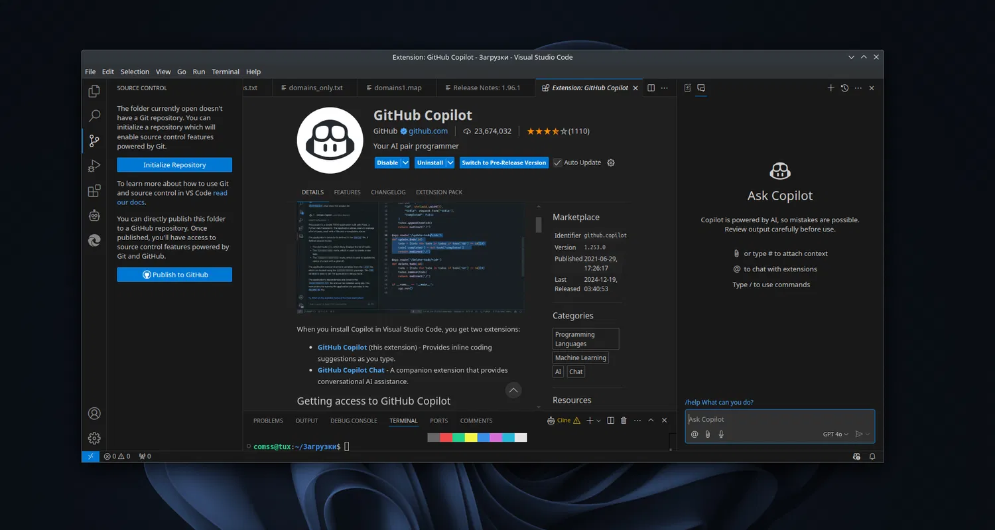This screenshot has width=995, height=530.
Task: Open the send options dropdown arrow
Action: point(868,434)
